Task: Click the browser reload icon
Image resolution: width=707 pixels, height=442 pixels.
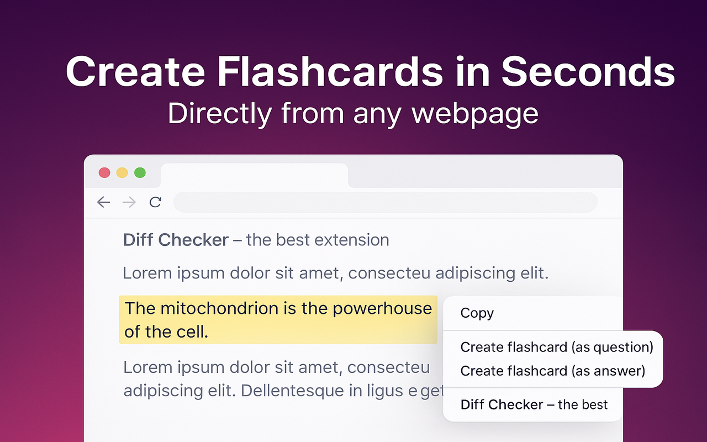Action: click(155, 202)
